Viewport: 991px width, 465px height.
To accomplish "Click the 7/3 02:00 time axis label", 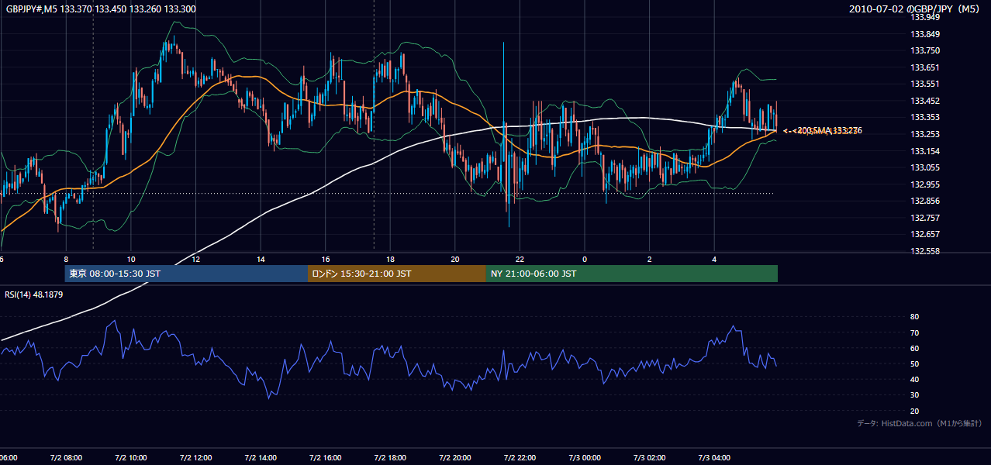I will tap(650, 457).
